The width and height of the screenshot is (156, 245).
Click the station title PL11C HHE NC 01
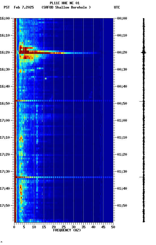(64, 3)
